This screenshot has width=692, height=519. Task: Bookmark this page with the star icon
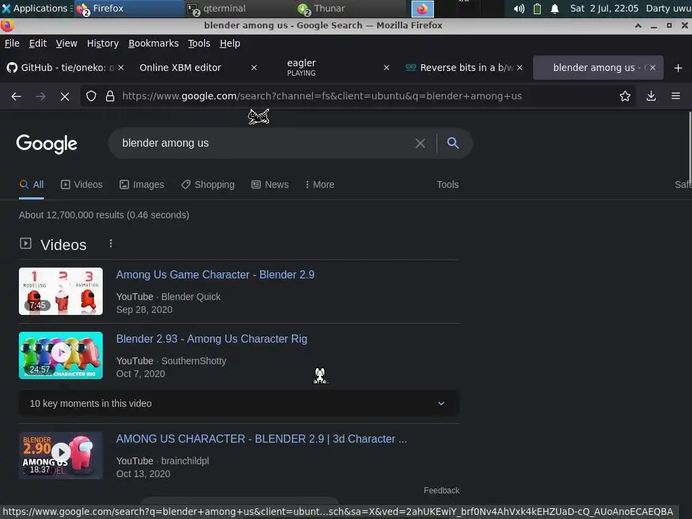pyautogui.click(x=624, y=96)
